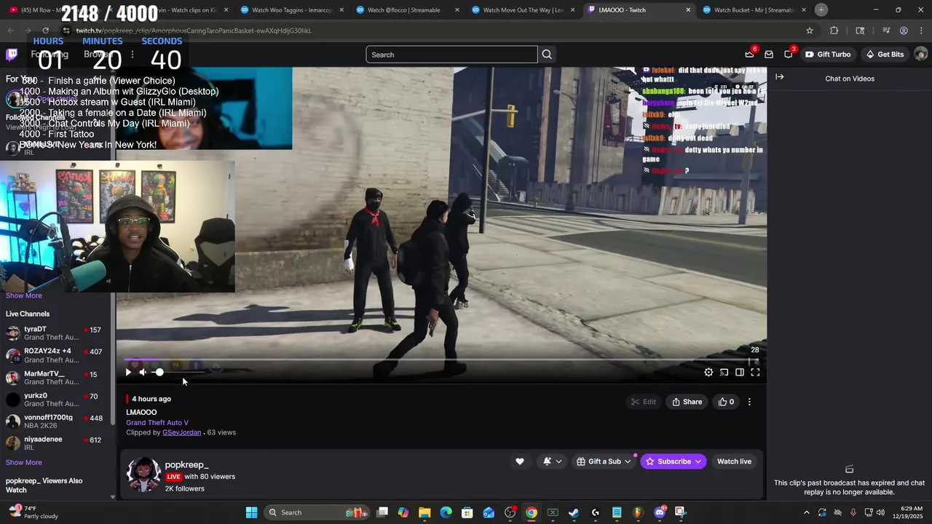Open the Subscribe dropdown button
Image resolution: width=932 pixels, height=524 pixels.
(x=674, y=461)
